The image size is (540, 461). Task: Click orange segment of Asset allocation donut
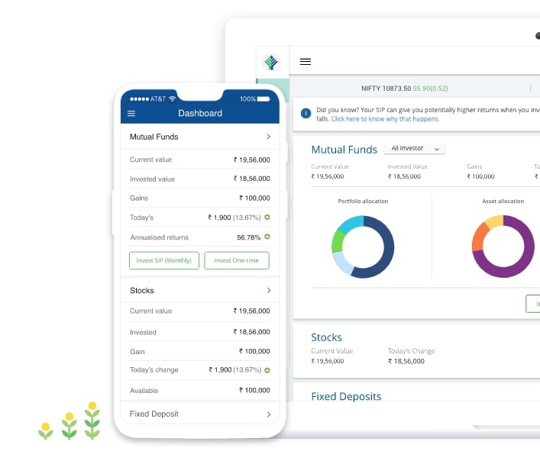point(479,237)
